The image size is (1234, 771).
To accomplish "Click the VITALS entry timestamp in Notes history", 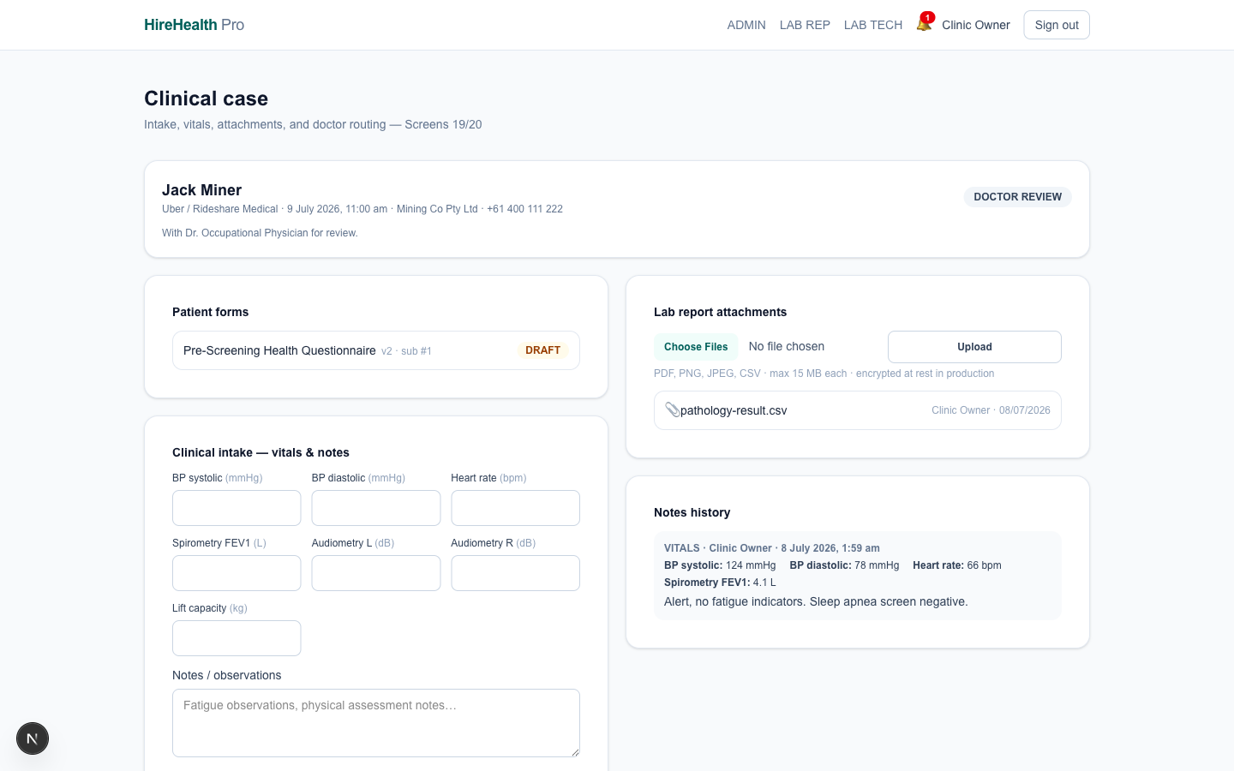I will pyautogui.click(x=830, y=548).
